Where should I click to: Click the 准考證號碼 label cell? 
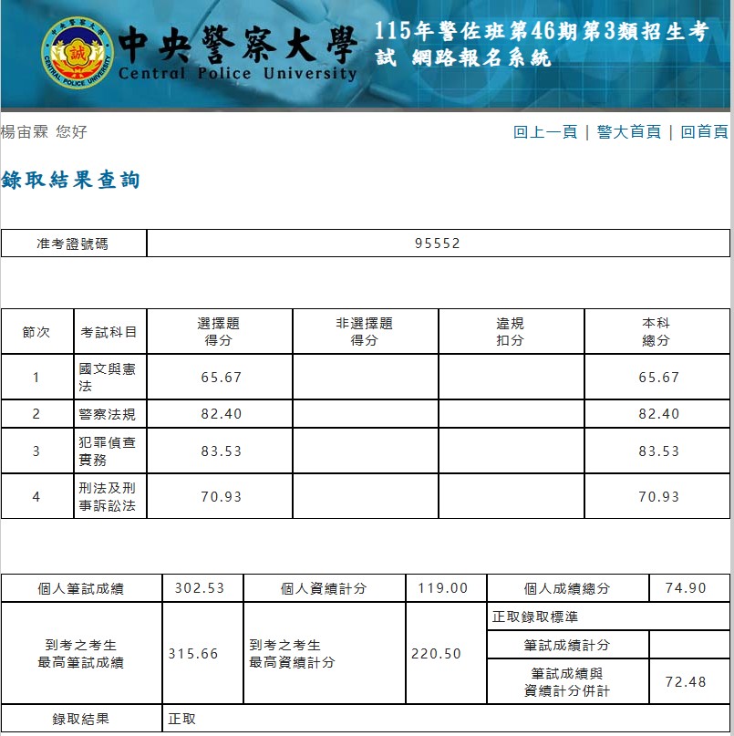point(73,244)
